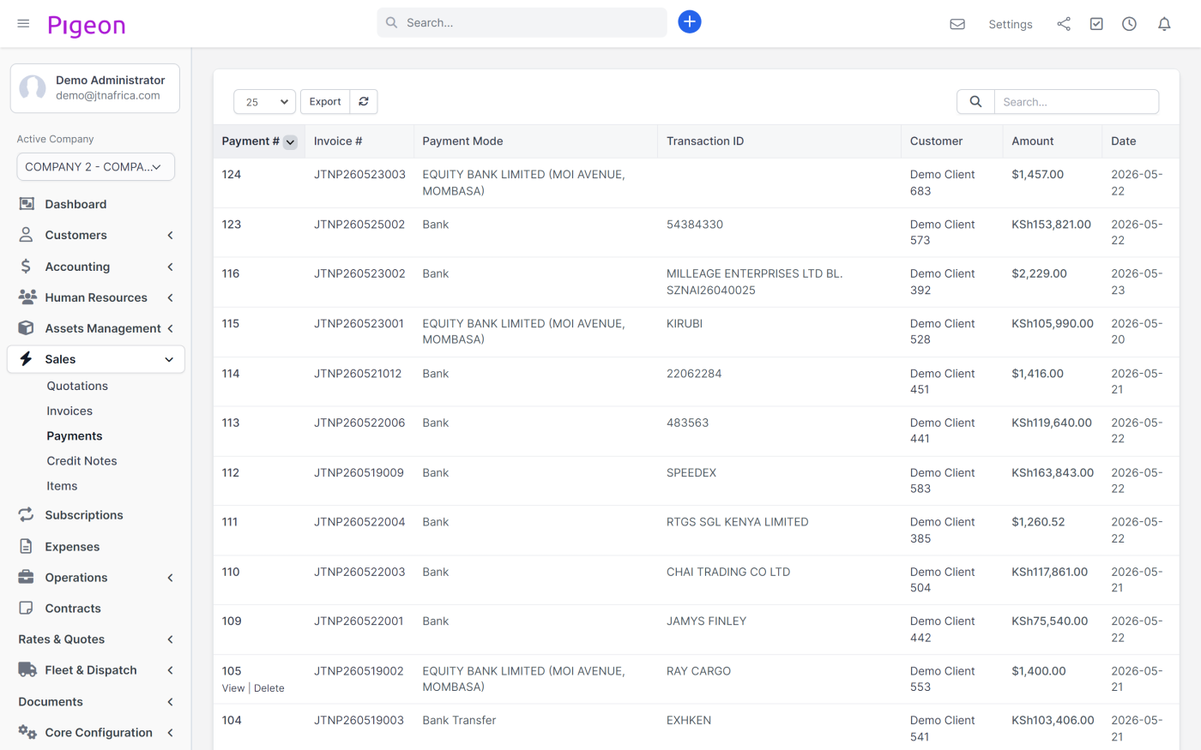The image size is (1201, 750).
Task: Click the Human Resources people icon
Action: tap(27, 297)
